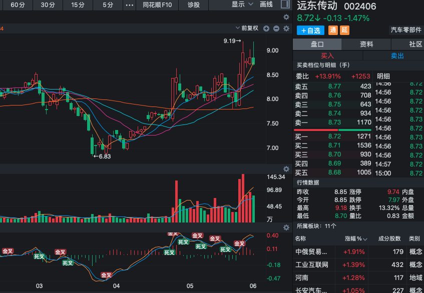Select the 卖三 8.75 order row
424x293 pixels.
coord(333,104)
